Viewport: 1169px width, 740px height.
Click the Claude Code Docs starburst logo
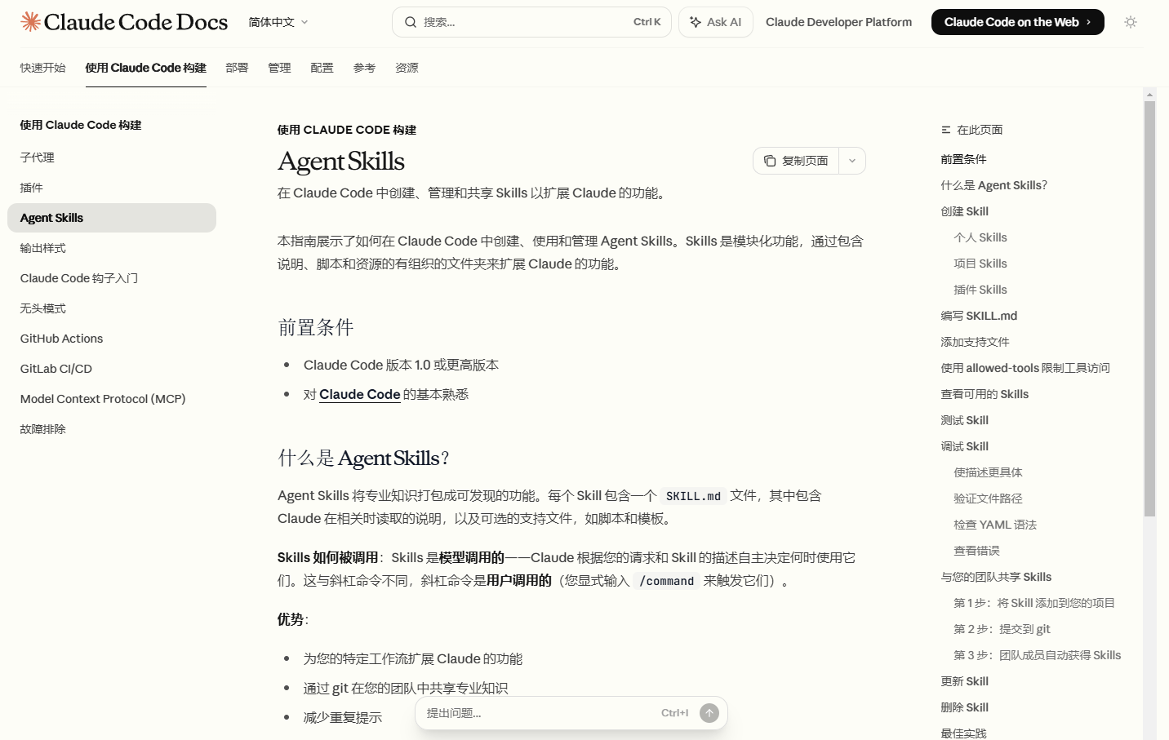pos(31,22)
